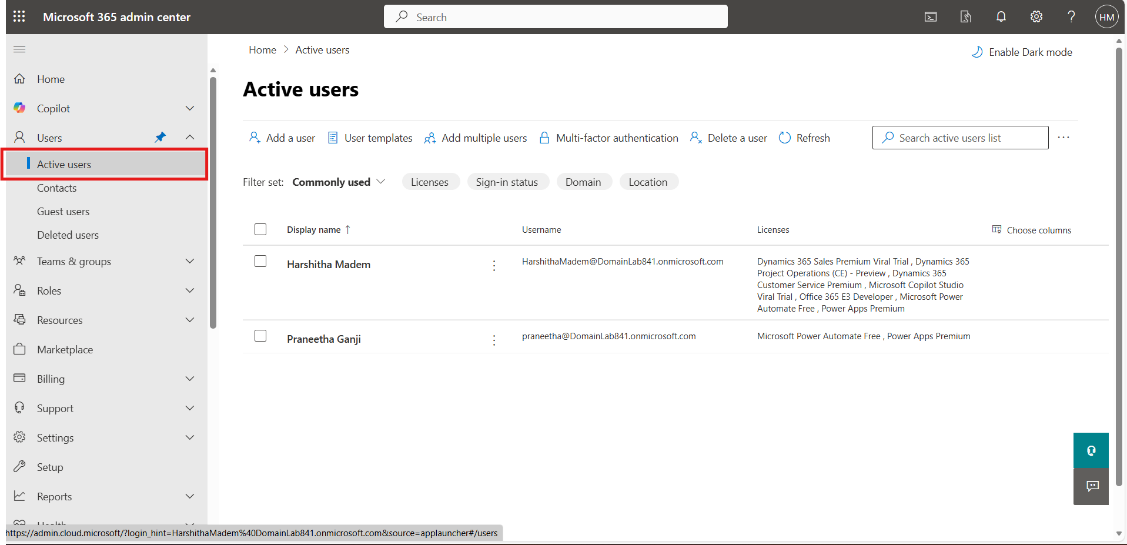Open Deleted users in the sidebar
1127x545 pixels.
click(68, 235)
